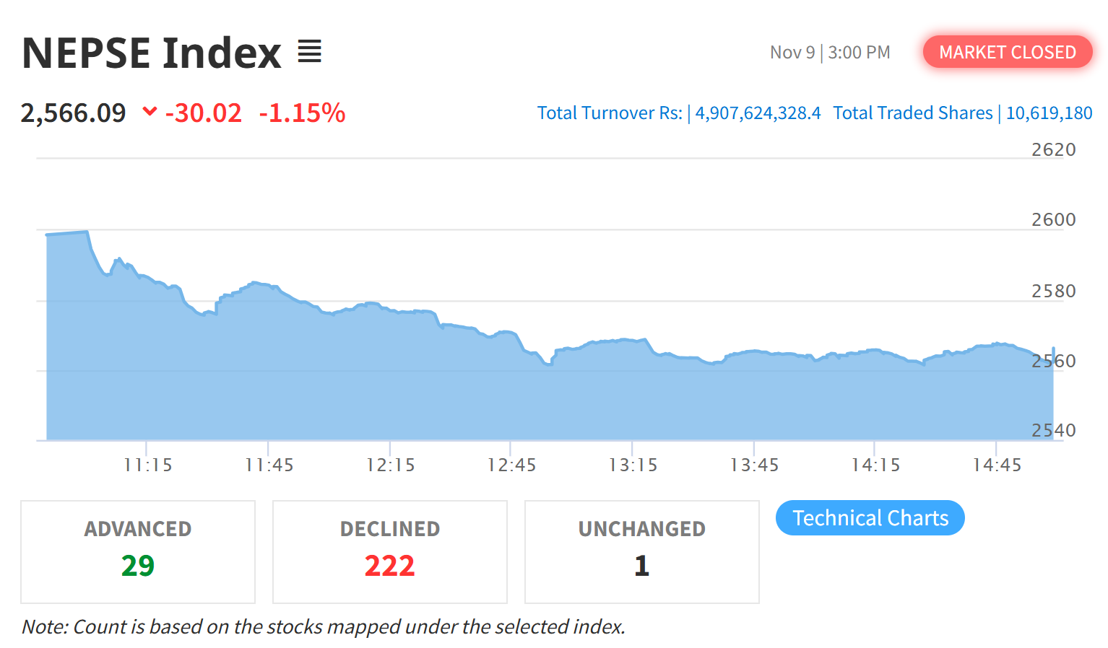Click the 14:15 time axis label
The image size is (1108, 648).
click(875, 465)
